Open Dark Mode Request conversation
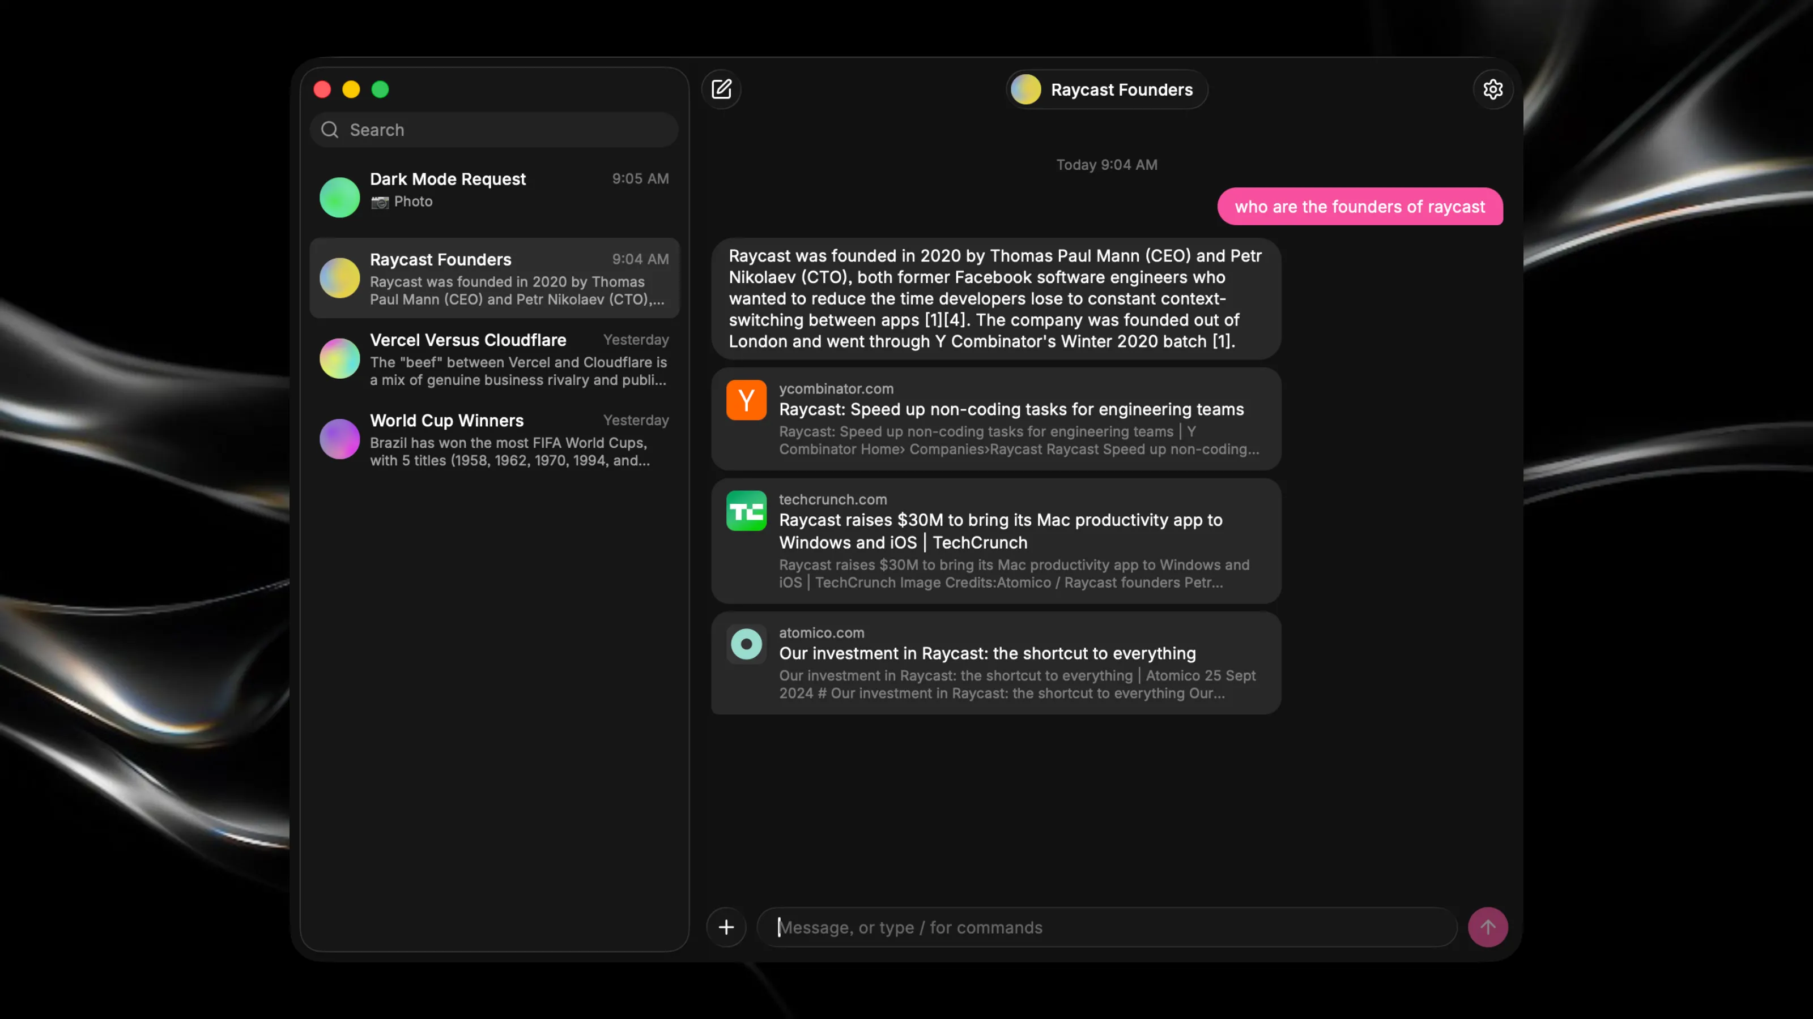This screenshot has height=1019, width=1813. [494, 197]
